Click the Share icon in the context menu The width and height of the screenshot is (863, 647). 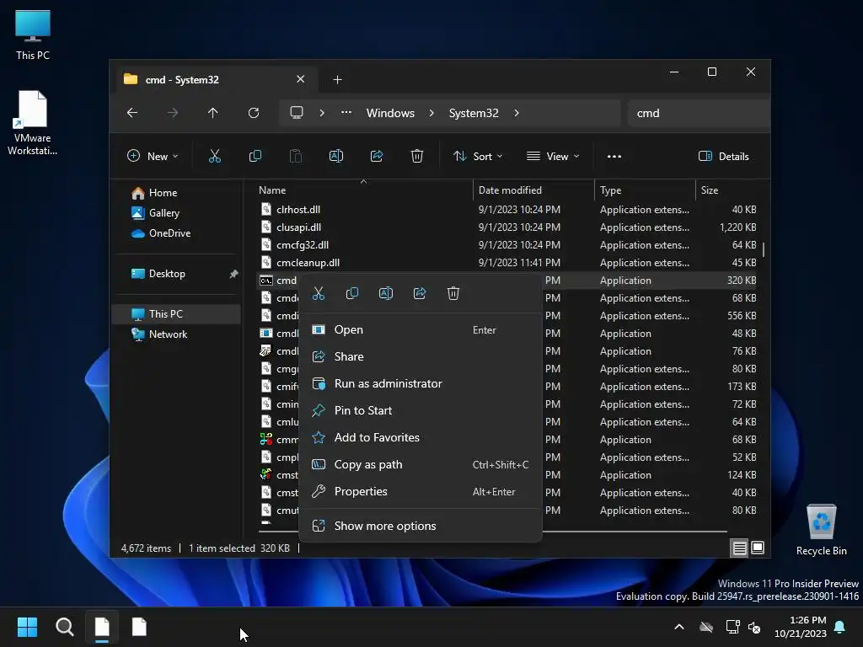420,293
